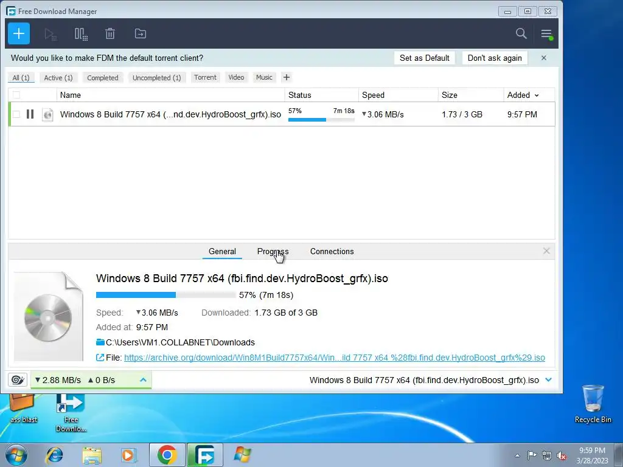Click the network tray icon
The image size is (623, 467).
point(547,455)
